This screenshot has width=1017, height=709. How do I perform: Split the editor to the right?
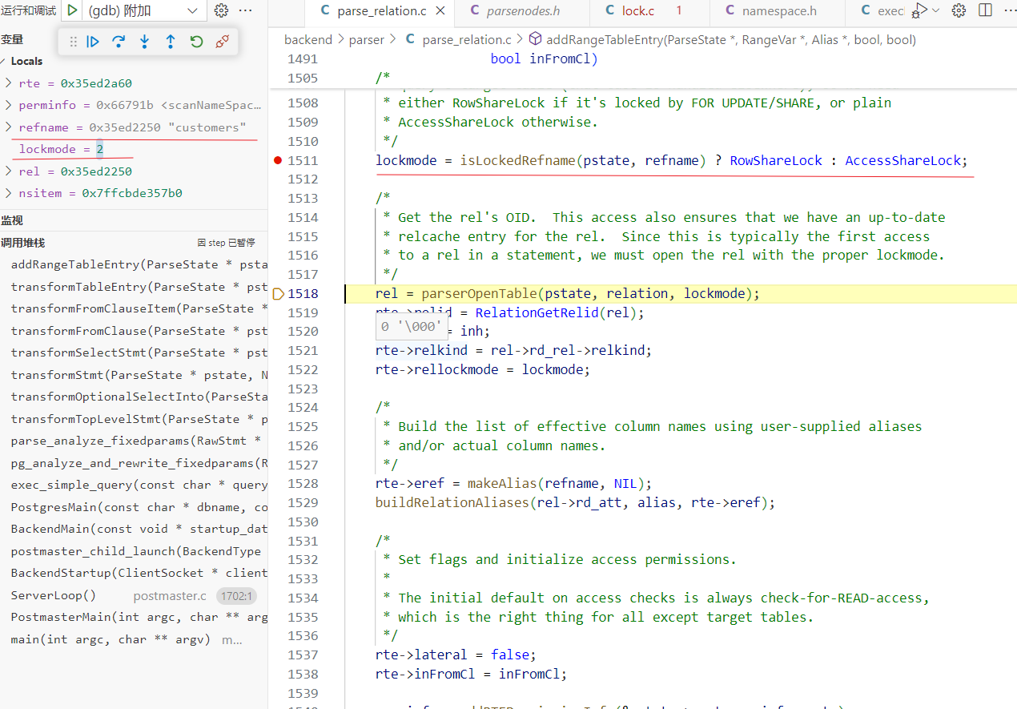tap(985, 10)
